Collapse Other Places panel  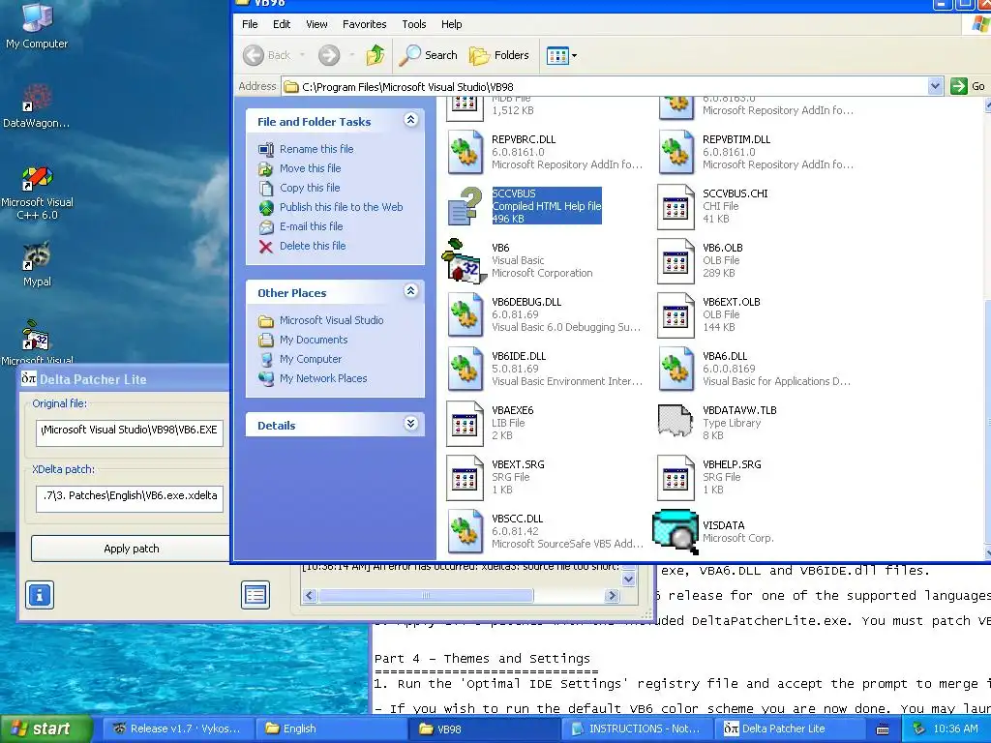tap(410, 290)
